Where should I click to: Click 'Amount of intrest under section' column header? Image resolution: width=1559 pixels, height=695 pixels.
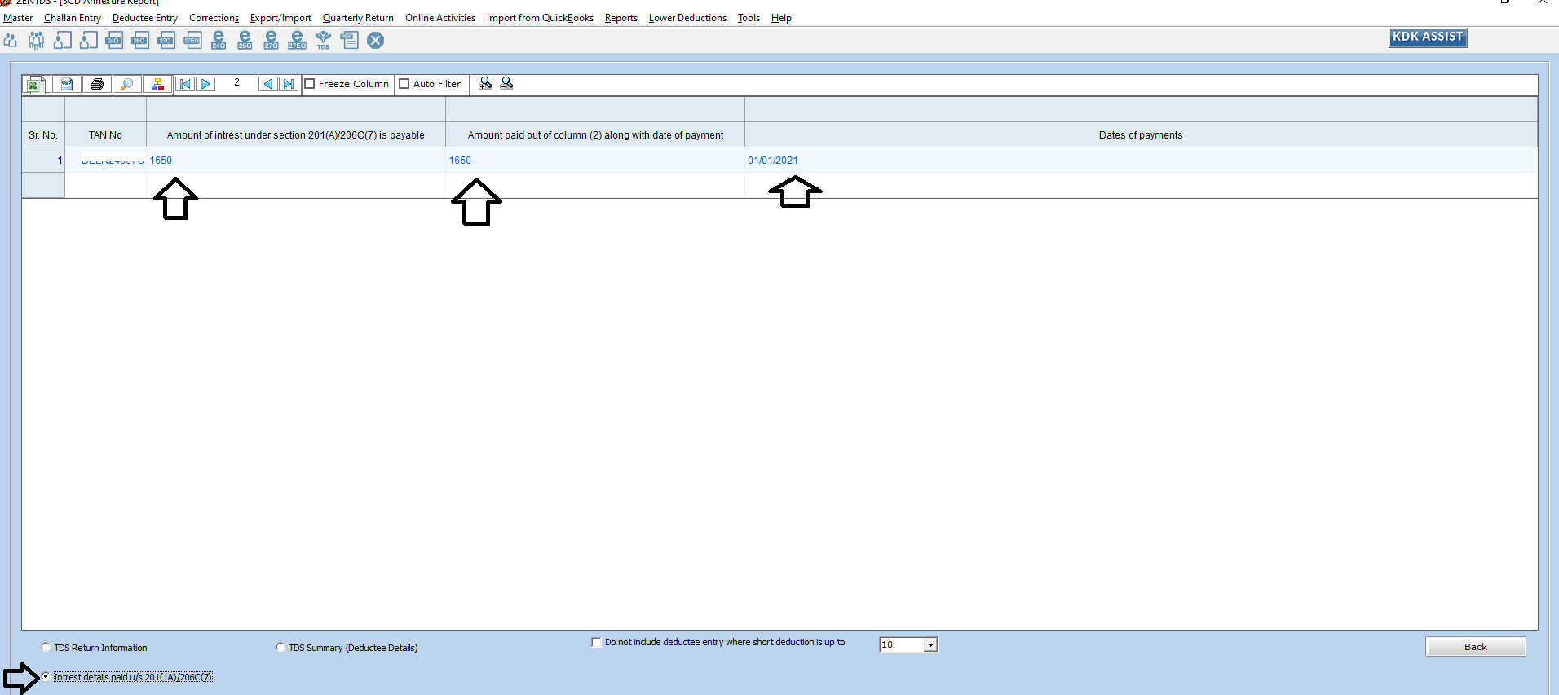coord(296,135)
